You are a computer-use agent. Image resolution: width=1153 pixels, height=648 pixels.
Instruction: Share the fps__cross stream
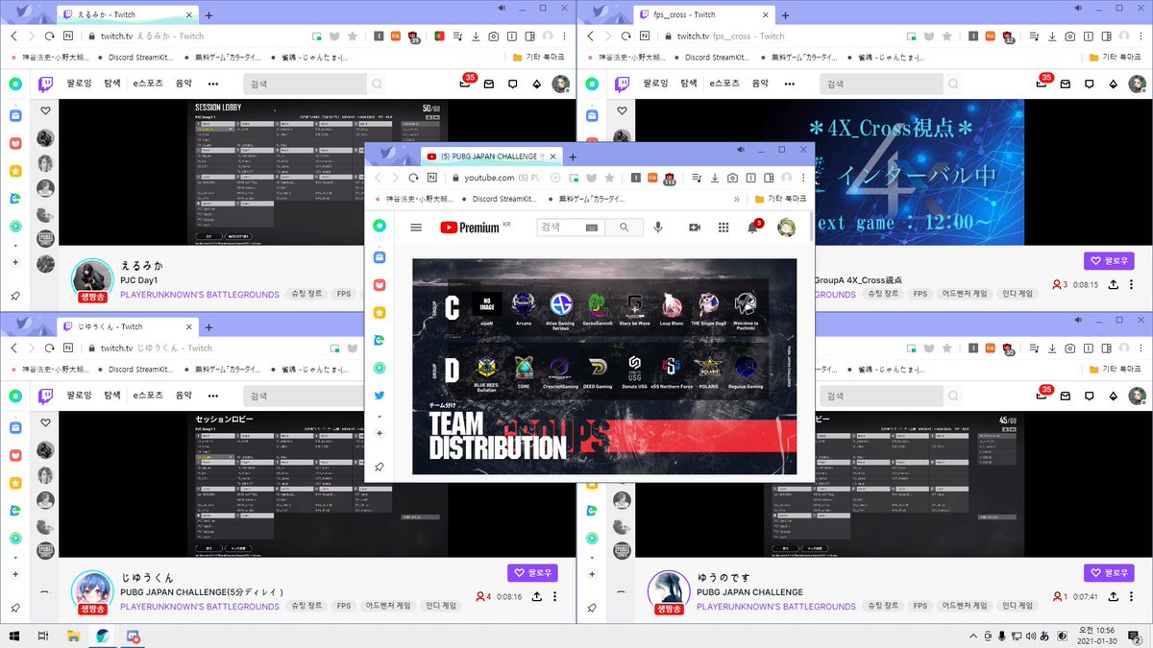[x=1113, y=285]
